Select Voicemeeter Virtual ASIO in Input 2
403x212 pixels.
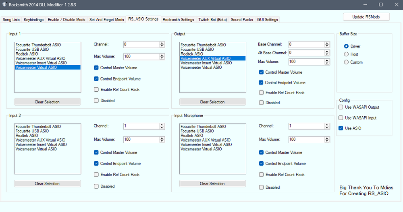point(48,149)
